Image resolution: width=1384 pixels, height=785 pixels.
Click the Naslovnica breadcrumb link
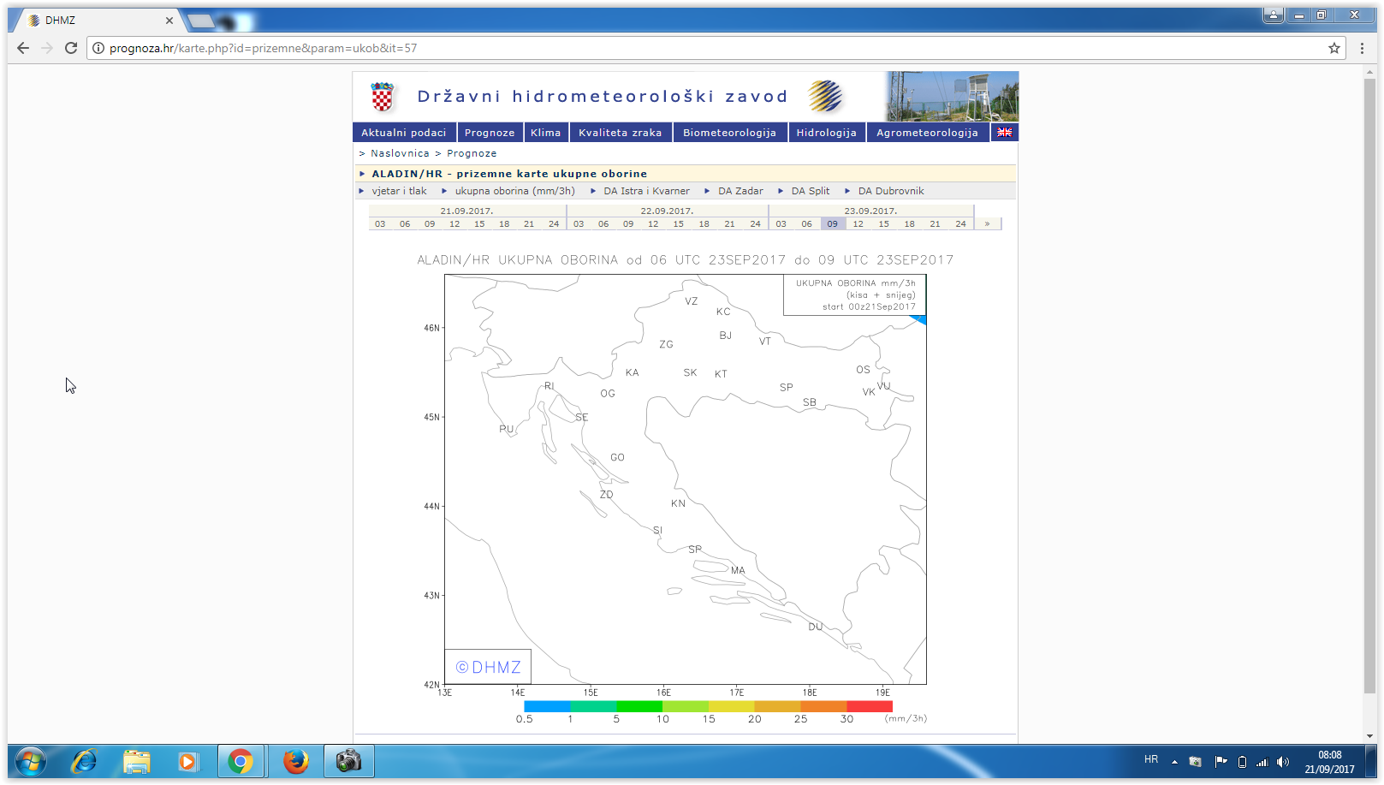(x=400, y=153)
